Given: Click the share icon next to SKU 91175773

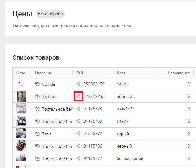Looking at the screenshot, I should [78, 109].
